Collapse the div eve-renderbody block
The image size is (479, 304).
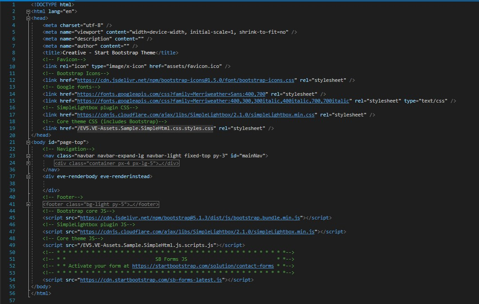pyautogui.click(x=28, y=177)
